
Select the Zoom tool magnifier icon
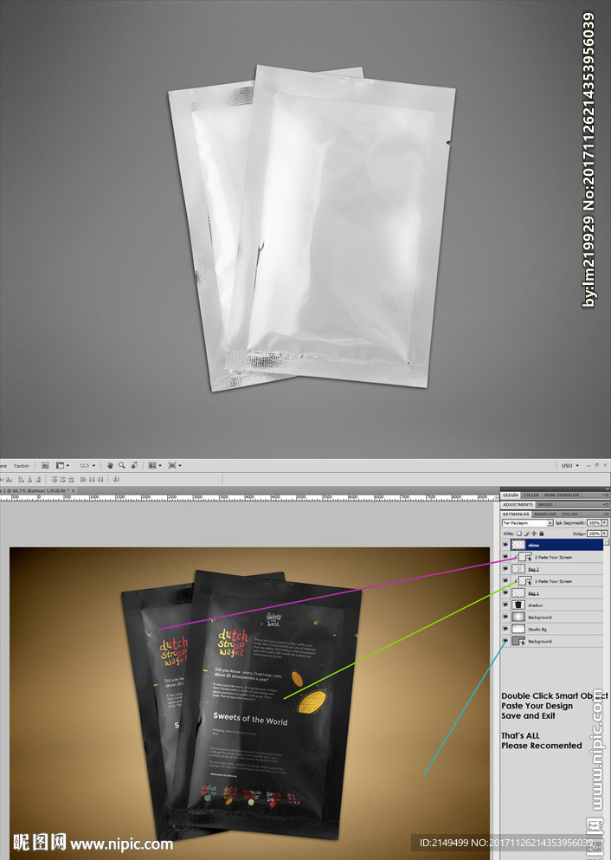[122, 466]
